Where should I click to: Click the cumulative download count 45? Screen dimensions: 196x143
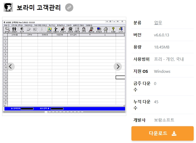(156, 102)
